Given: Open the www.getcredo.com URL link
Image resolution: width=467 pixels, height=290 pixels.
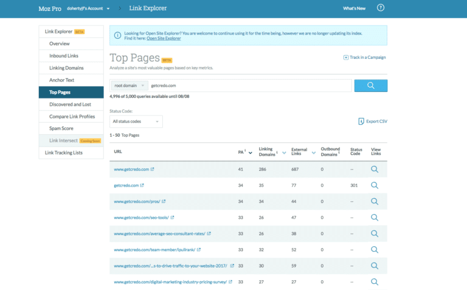Looking at the screenshot, I should point(131,169).
